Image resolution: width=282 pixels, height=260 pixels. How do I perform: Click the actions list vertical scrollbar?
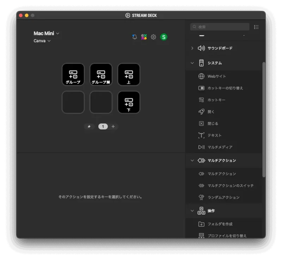tap(264, 120)
